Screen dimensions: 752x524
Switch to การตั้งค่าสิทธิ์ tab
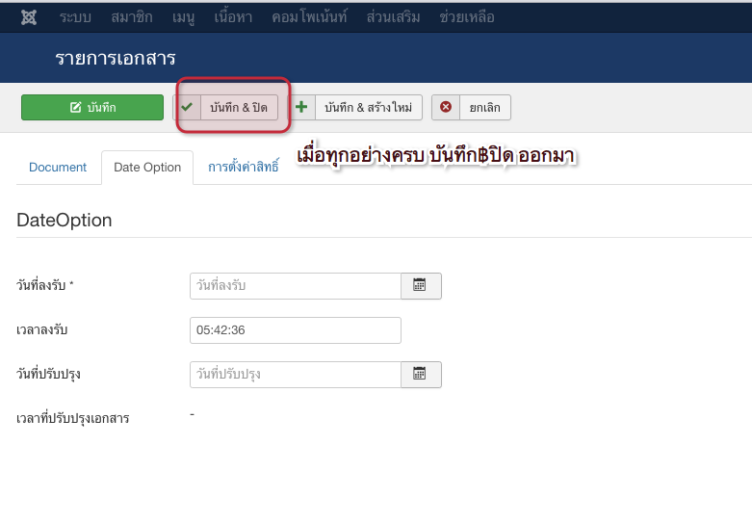point(243,168)
